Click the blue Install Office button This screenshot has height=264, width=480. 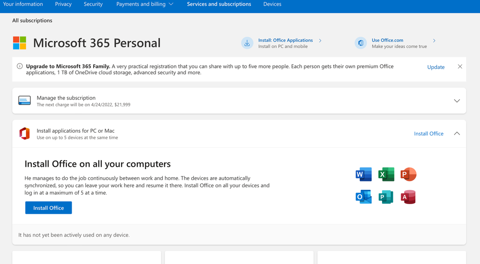click(x=49, y=208)
